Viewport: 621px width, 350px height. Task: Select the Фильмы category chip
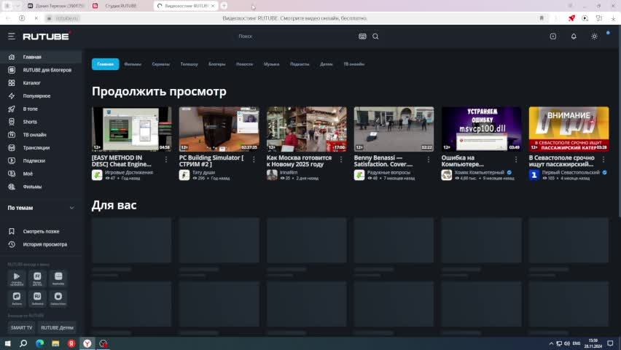pos(132,64)
